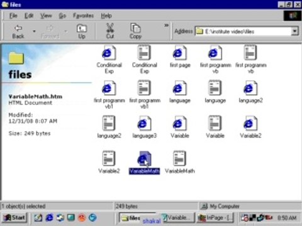Click the Forward toolbar button

[50, 31]
